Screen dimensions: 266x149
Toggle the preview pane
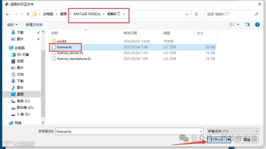click(247, 25)
